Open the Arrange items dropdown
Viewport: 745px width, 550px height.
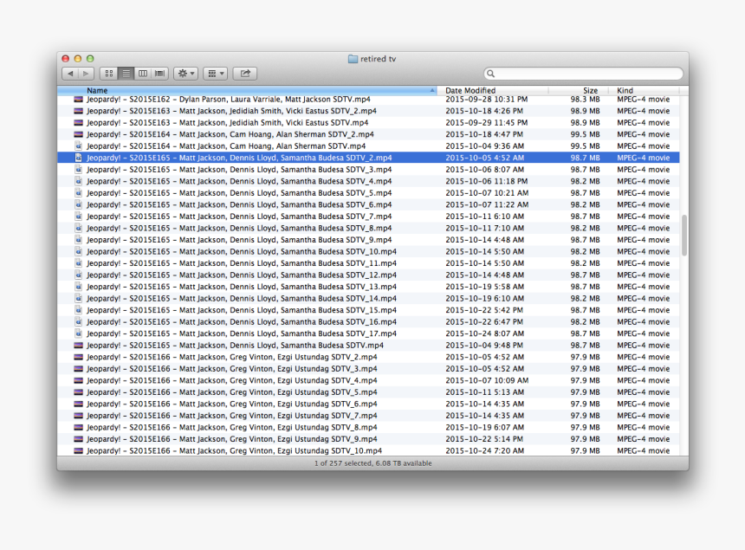(216, 74)
